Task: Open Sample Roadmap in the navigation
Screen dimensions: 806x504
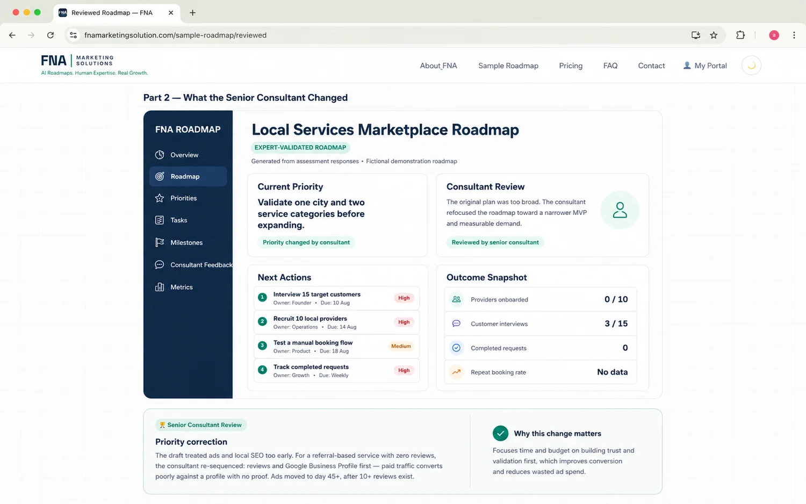Action: click(x=508, y=66)
